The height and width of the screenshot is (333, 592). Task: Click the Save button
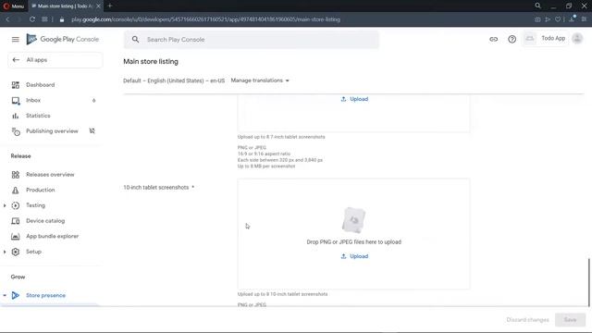pos(570,320)
